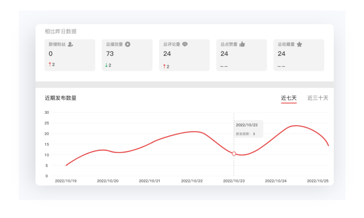The image size is (364, 218).
Task: Click the 2022/10/21 x-axis date label
Action: click(x=150, y=181)
